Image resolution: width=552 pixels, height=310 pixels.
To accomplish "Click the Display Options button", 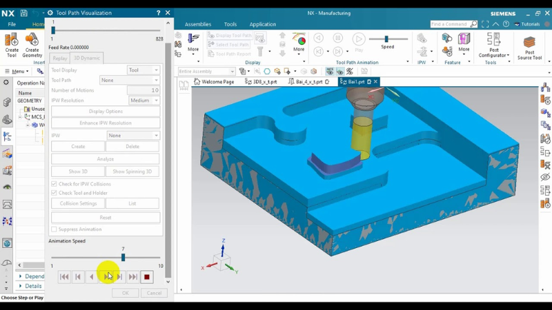I will (106, 112).
